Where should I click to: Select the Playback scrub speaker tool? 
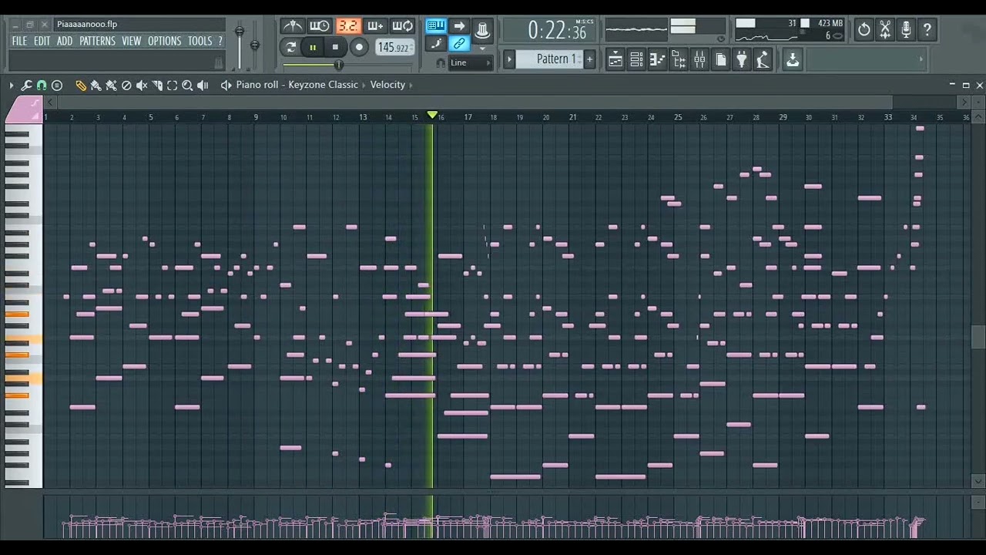tap(203, 85)
